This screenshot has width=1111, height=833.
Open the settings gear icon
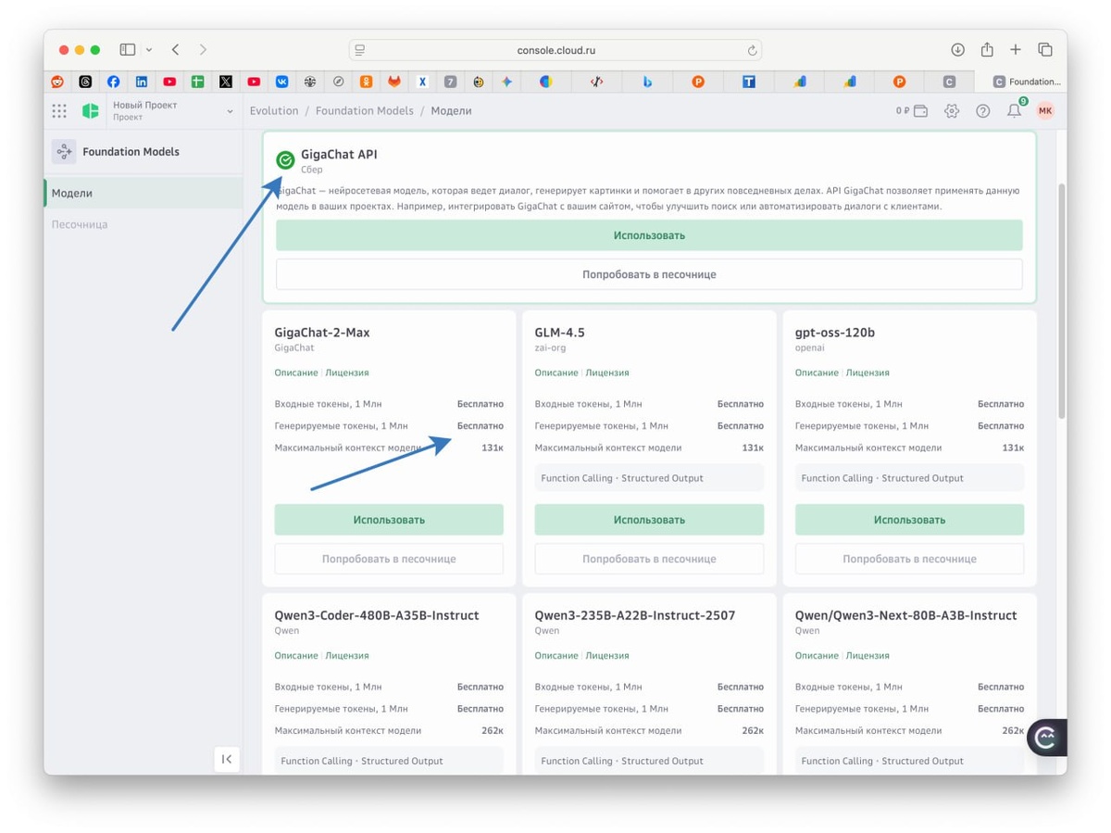point(952,111)
